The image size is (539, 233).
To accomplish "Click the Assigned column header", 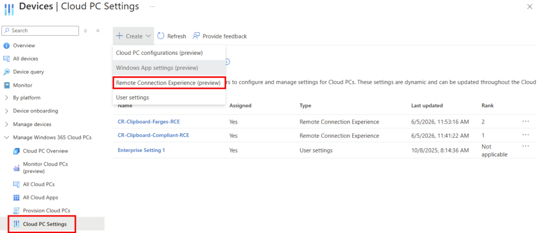I will point(240,106).
